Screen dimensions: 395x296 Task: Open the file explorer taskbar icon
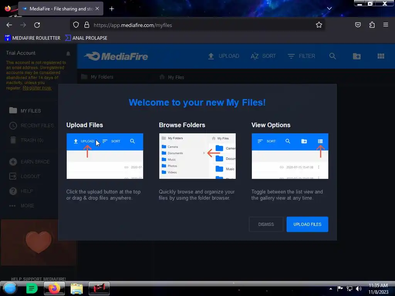click(x=77, y=289)
